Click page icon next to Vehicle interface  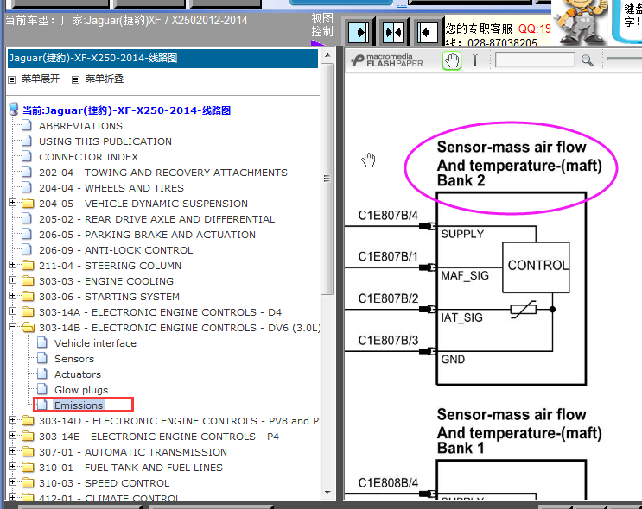pyautogui.click(x=42, y=343)
